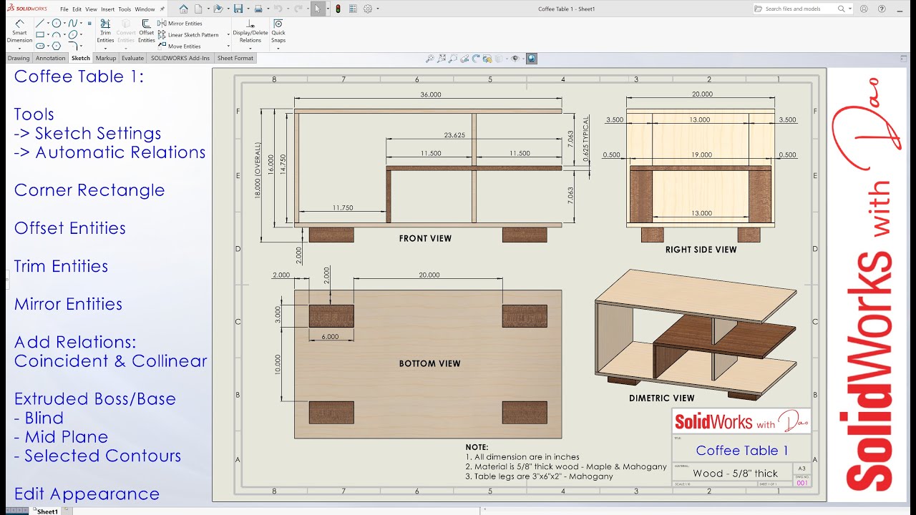Expand Quick Snaps dropdown arrow
916x515 pixels.
pyautogui.click(x=278, y=48)
